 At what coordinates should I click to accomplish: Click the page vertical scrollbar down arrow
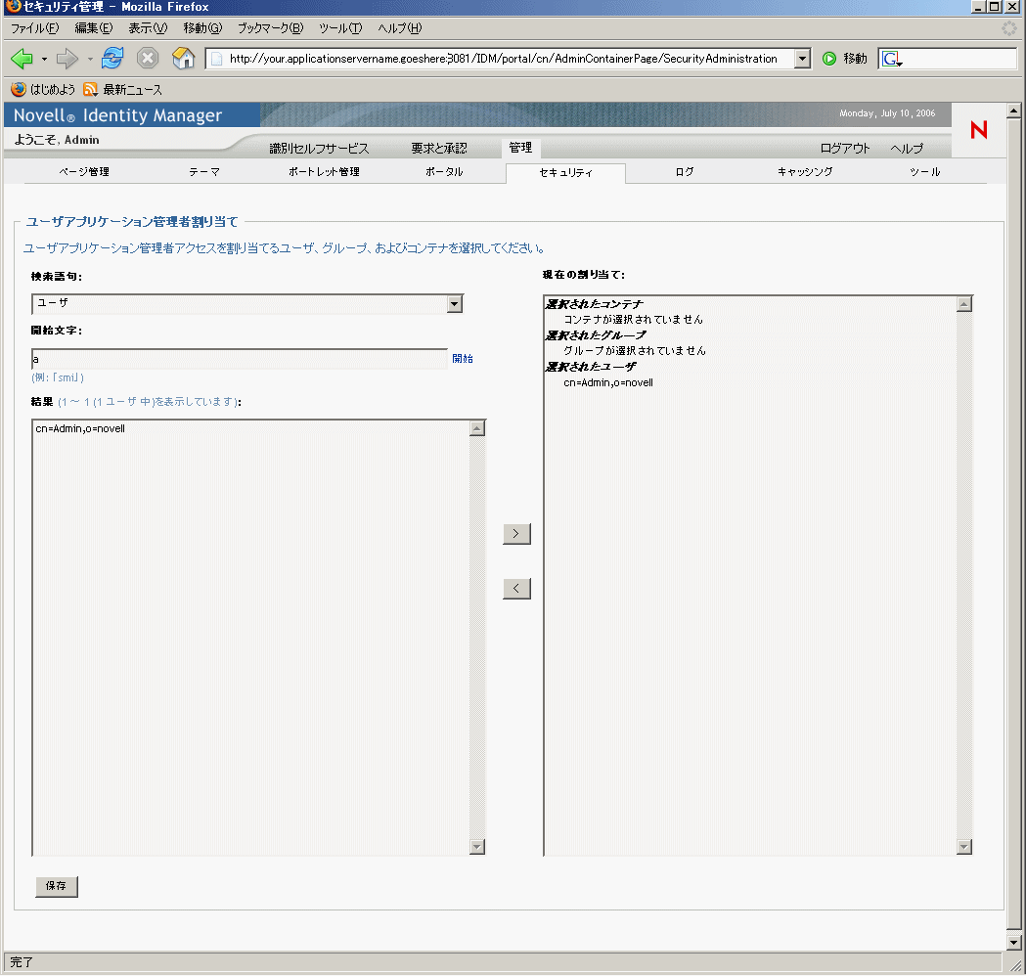tap(1014, 943)
